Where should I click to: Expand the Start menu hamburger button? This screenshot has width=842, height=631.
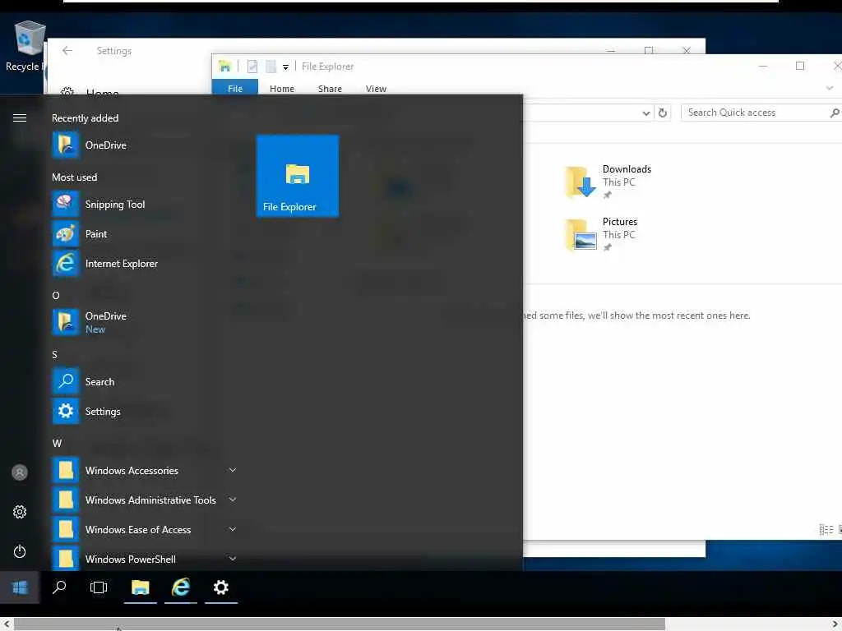(20, 117)
